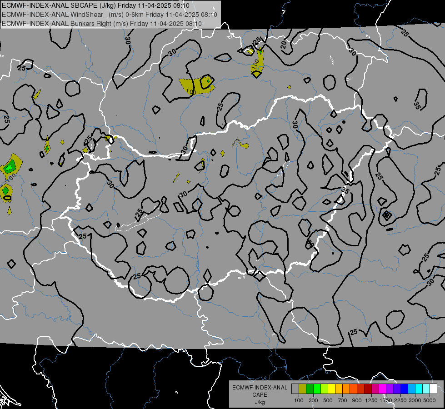Click the gray legend swatch
Image resolution: width=445 pixels, height=409 pixels.
(295, 389)
